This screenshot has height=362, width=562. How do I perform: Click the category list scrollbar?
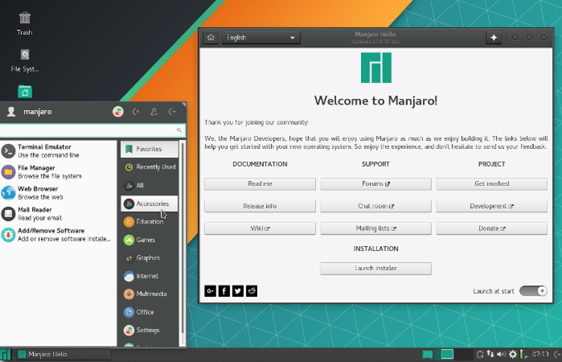(182, 239)
